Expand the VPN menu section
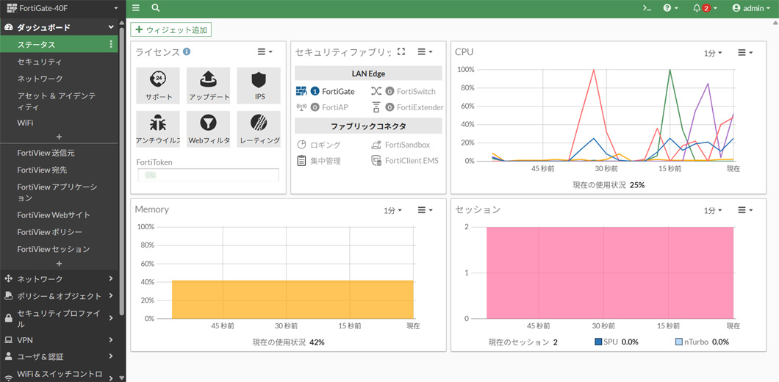 click(59, 340)
